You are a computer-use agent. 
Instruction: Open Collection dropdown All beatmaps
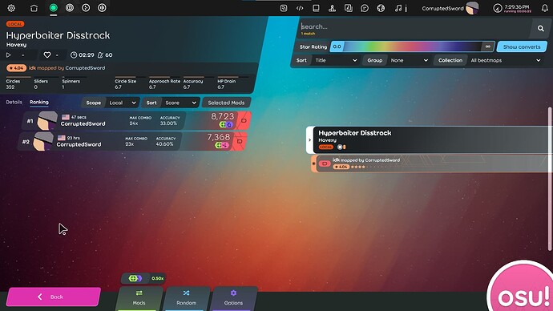pyautogui.click(x=505, y=60)
